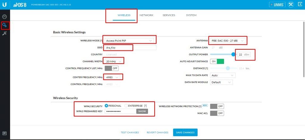This screenshot has height=140, width=305.
Task: Open the dashboard gauge icon in sidebar
Action: (x=5, y=16)
